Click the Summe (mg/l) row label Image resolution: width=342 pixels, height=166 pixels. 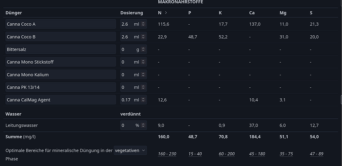[20, 137]
